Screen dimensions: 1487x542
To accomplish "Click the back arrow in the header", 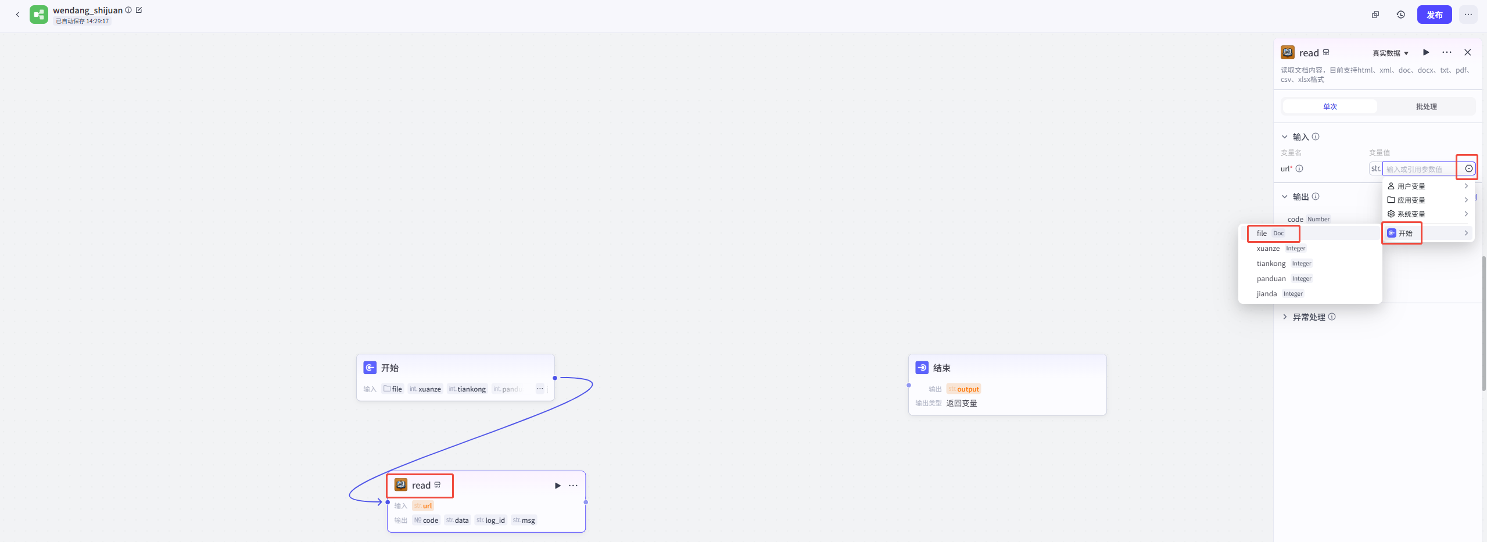I will click(17, 15).
